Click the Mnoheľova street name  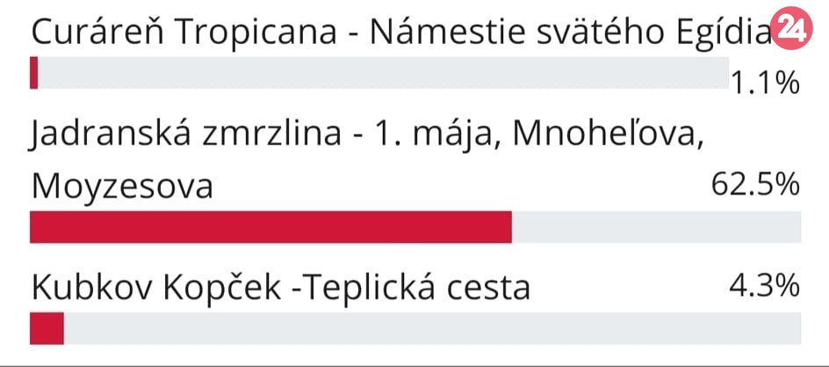607,134
